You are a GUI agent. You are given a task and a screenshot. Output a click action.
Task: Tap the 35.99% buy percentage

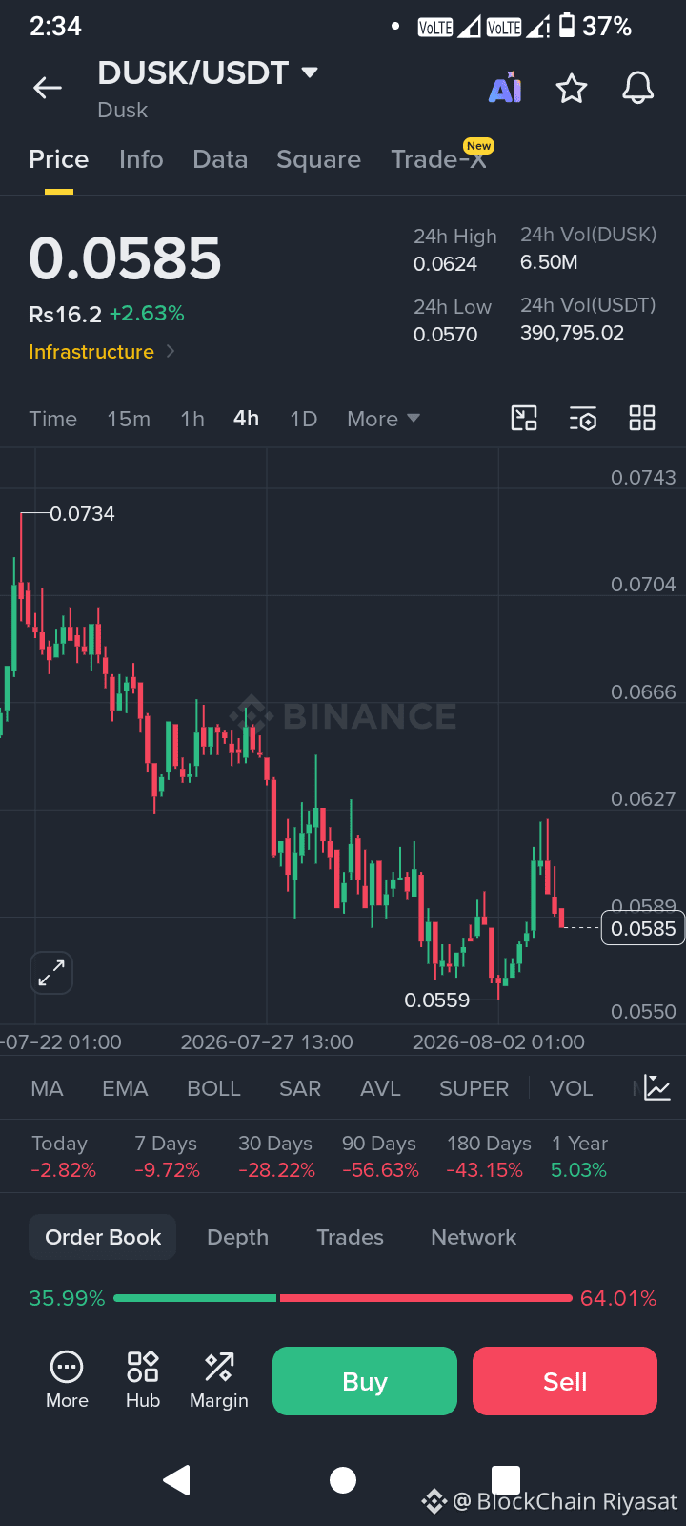pos(67,1298)
